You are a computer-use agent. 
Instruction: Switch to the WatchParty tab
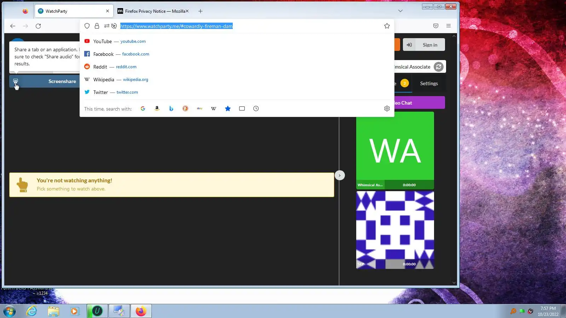pyautogui.click(x=74, y=11)
